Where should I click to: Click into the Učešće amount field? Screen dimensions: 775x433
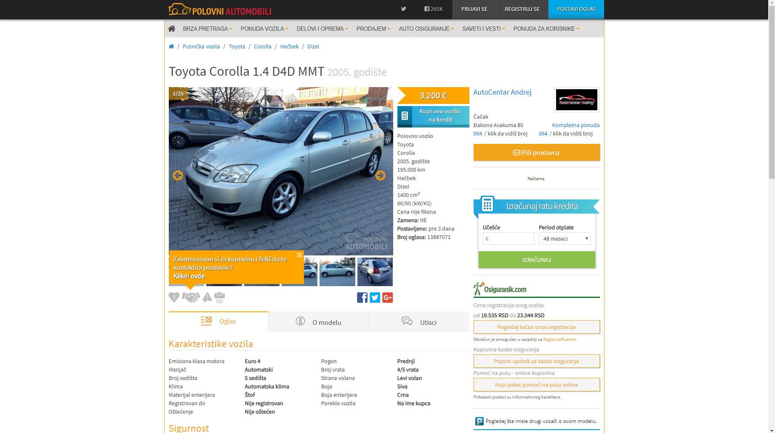pyautogui.click(x=509, y=239)
